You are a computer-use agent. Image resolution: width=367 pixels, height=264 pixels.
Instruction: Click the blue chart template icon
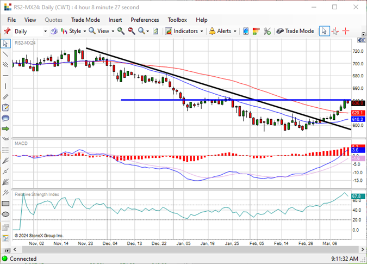click(246, 31)
